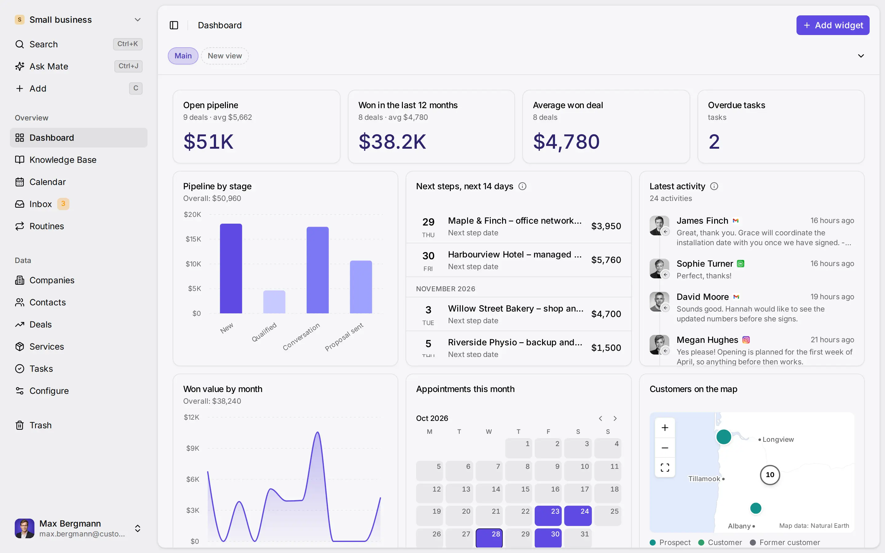
Task: Open the Routines loop icon
Action: pos(19,226)
